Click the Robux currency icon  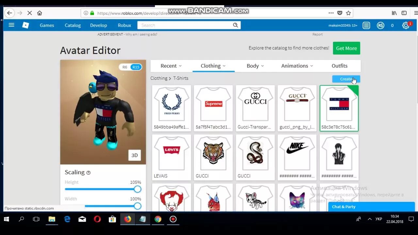pyautogui.click(x=380, y=25)
